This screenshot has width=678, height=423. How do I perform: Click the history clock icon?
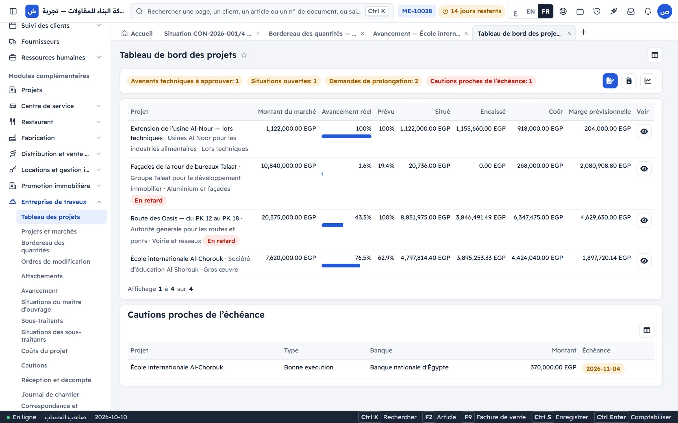[597, 11]
